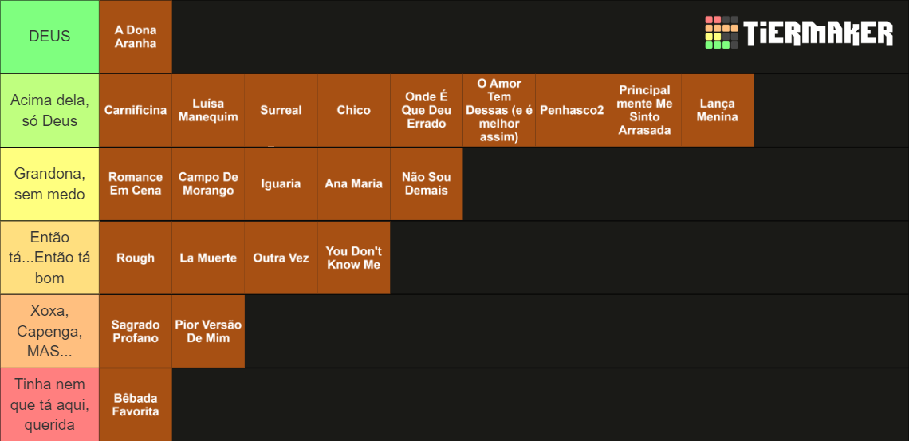
Task: Select the 'Sagrado Profano' tile
Action: coord(136,332)
